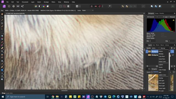This screenshot has height=99, width=176.
Task: Open the Filters menu
Action: tap(53, 2)
